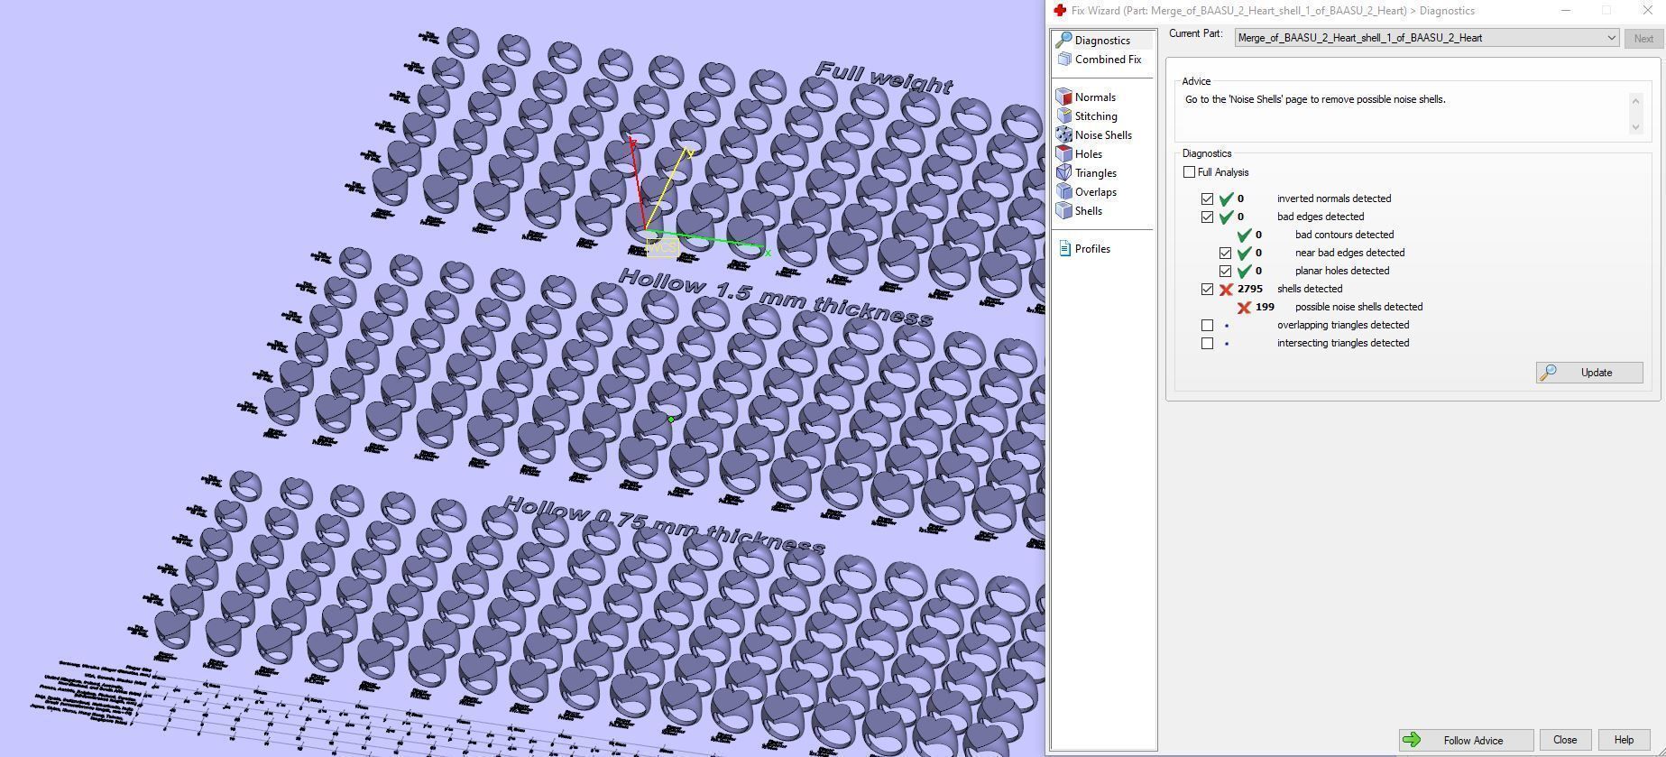
Task: Open the Diagnostics page in sidebar
Action: click(1101, 41)
